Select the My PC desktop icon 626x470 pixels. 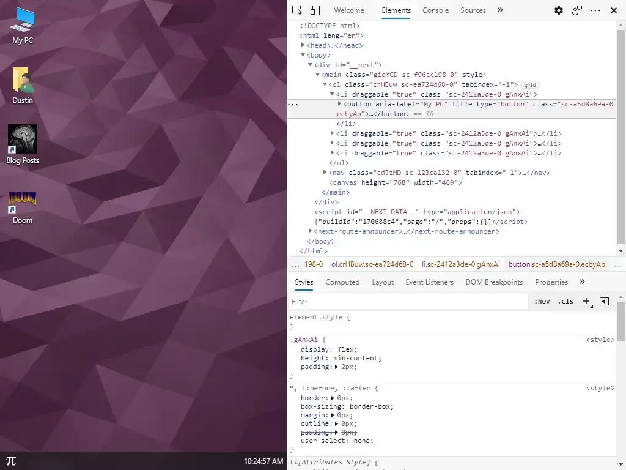coord(23,27)
